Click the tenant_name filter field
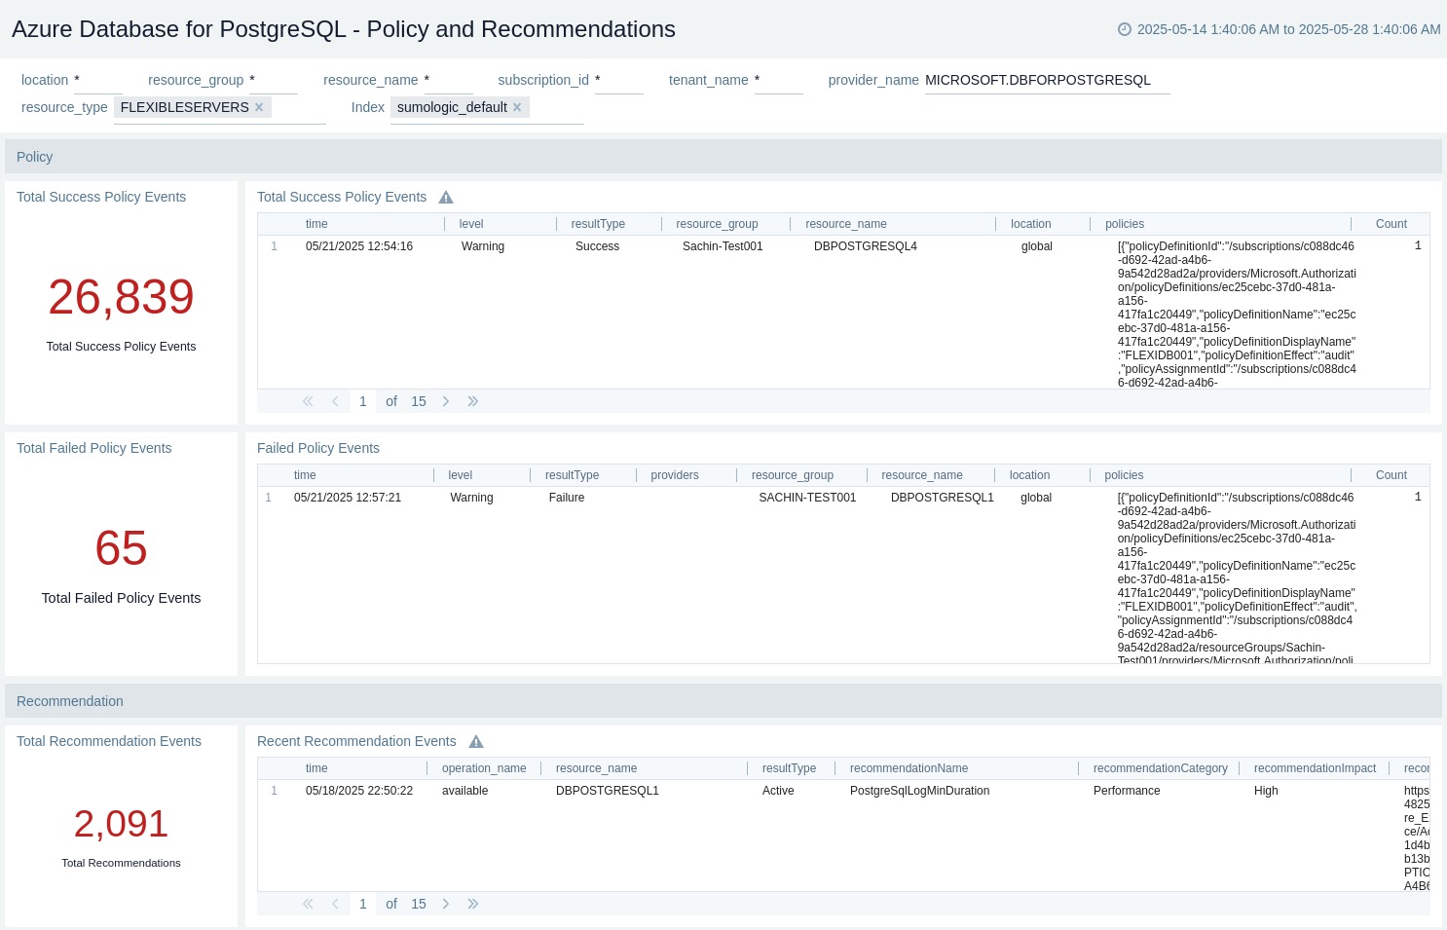 pos(779,81)
